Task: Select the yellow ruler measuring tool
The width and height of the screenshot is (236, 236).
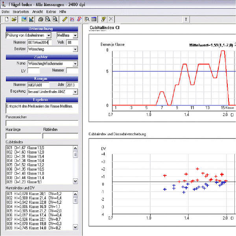Action: [x=65, y=19]
